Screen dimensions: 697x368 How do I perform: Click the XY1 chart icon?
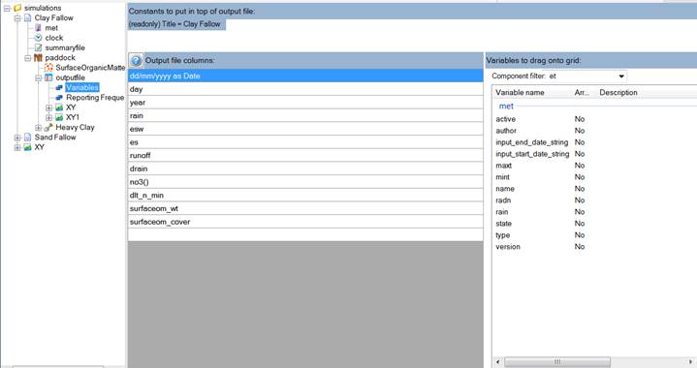(59, 117)
